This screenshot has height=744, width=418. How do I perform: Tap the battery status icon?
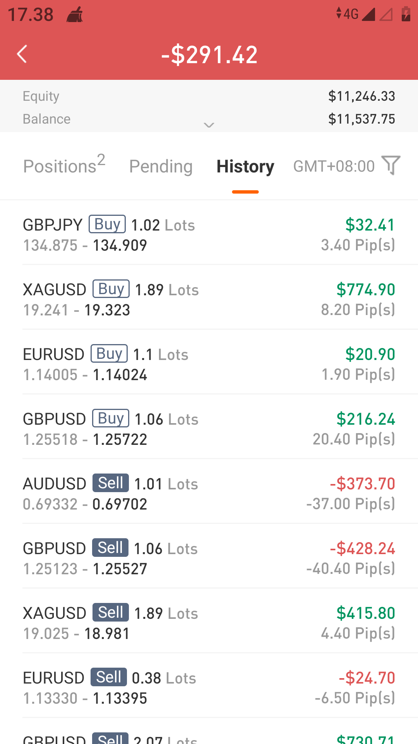406,14
